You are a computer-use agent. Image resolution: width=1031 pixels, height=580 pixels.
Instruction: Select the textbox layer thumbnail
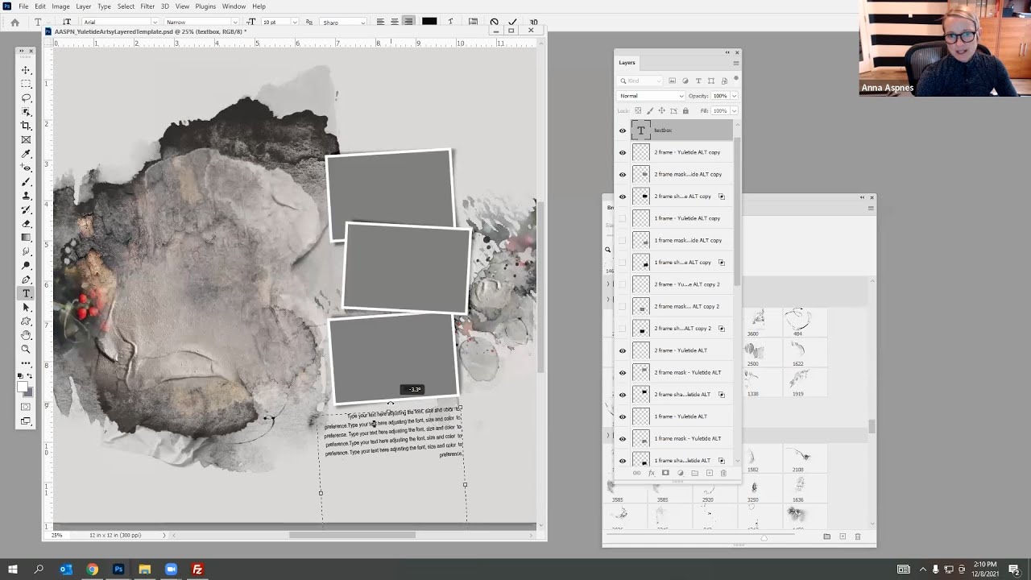[x=641, y=130]
